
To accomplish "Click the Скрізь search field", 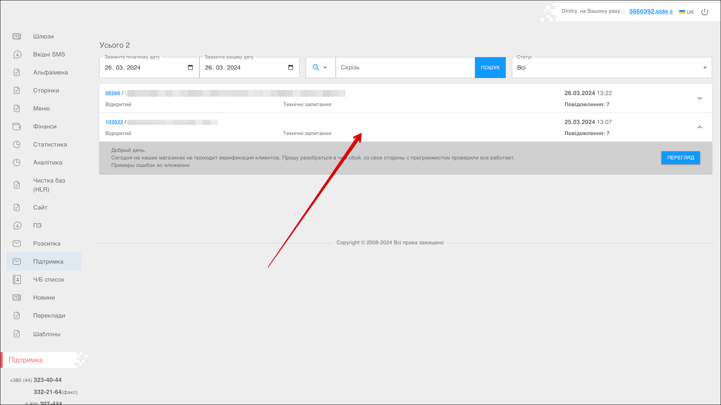I will [405, 67].
